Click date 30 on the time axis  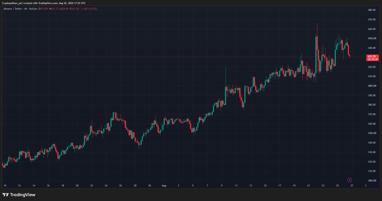coord(150,185)
